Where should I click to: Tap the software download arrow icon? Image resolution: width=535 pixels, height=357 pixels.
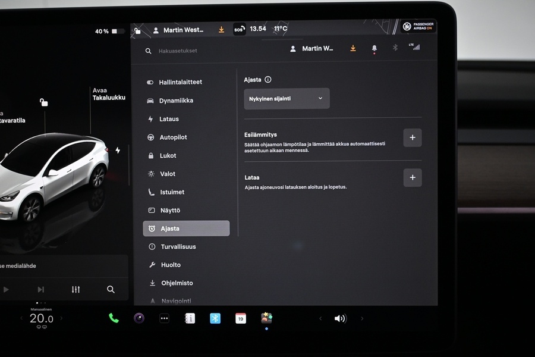click(353, 48)
